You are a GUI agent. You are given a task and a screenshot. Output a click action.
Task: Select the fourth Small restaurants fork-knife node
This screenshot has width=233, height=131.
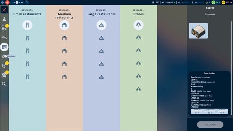pos(27,64)
